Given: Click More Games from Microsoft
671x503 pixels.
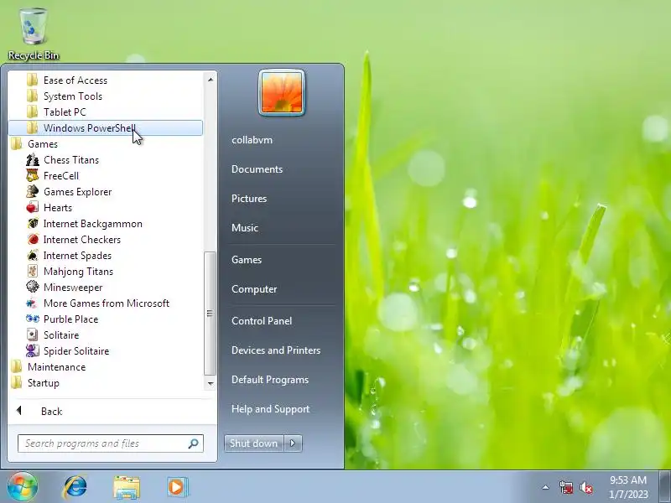Looking at the screenshot, I should click(x=107, y=303).
